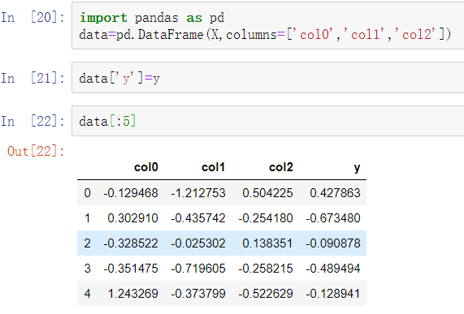Click cell value -0.673480 in y column
The image size is (464, 314).
tap(333, 218)
